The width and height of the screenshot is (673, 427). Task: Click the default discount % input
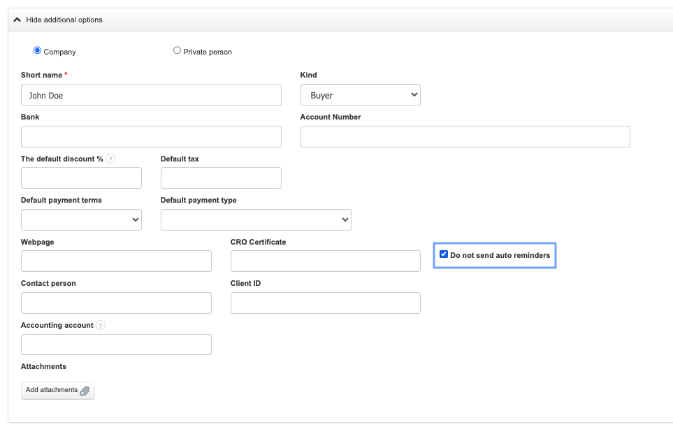click(81, 178)
